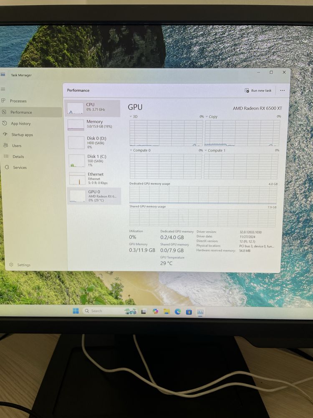313x418 pixels.
Task: Click the 54.8 MB reserved memory value
Action: coord(245,251)
